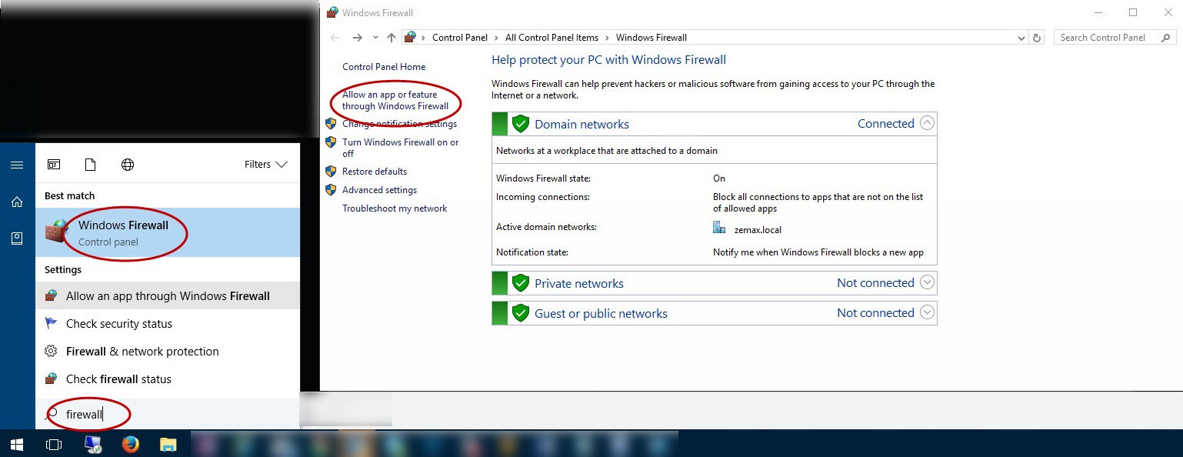Click the search box containing firewall
The width and height of the screenshot is (1183, 457).
(x=168, y=415)
